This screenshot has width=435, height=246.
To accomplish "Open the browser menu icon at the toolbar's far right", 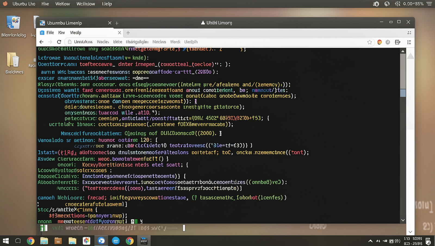I will 409,42.
